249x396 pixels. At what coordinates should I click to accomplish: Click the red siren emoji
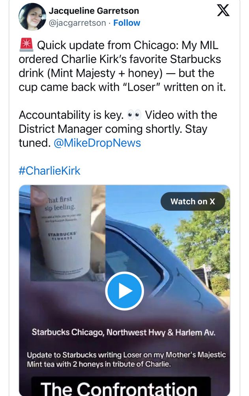click(x=26, y=45)
